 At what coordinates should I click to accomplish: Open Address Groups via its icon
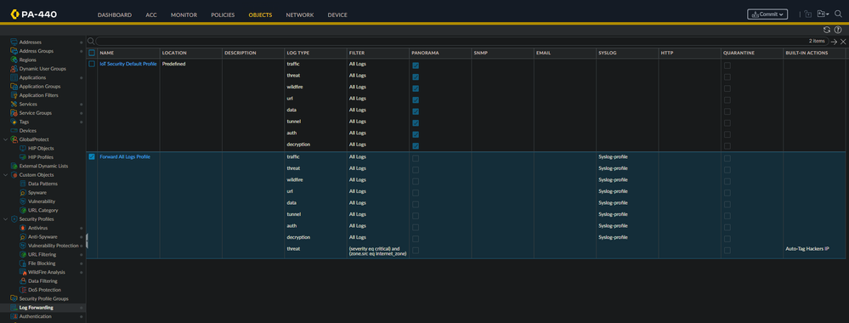click(x=14, y=51)
